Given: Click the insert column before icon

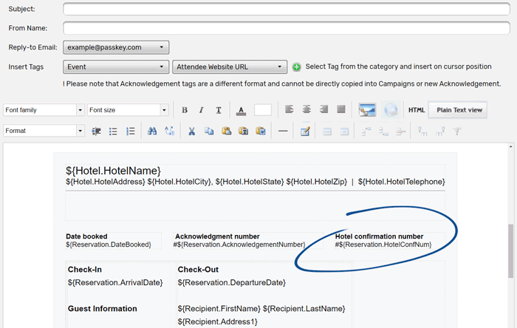Looking at the screenshot, I should pyautogui.click(x=422, y=131).
